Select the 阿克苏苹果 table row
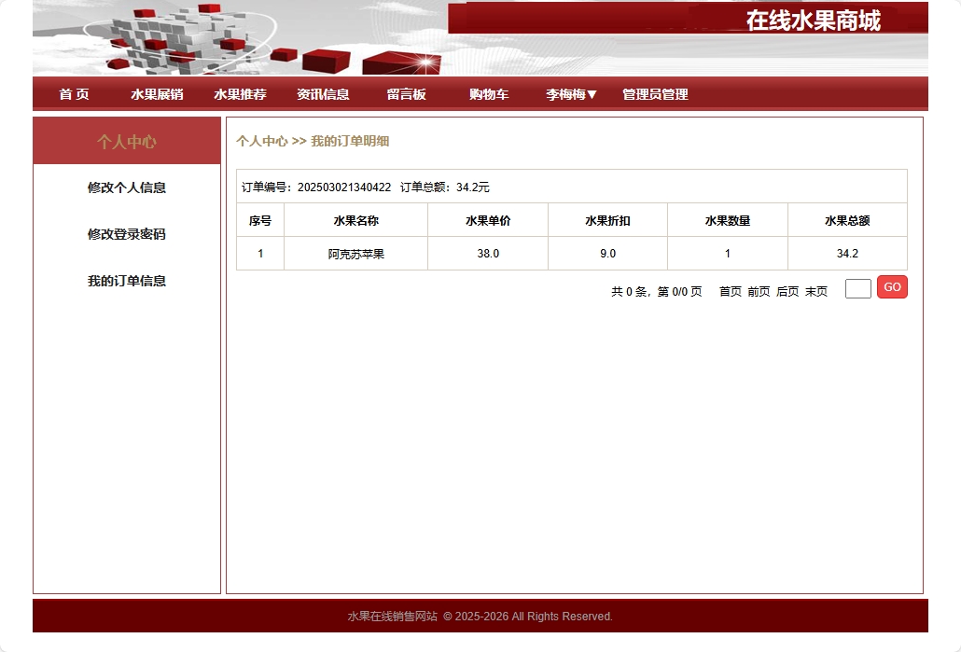 [x=355, y=253]
